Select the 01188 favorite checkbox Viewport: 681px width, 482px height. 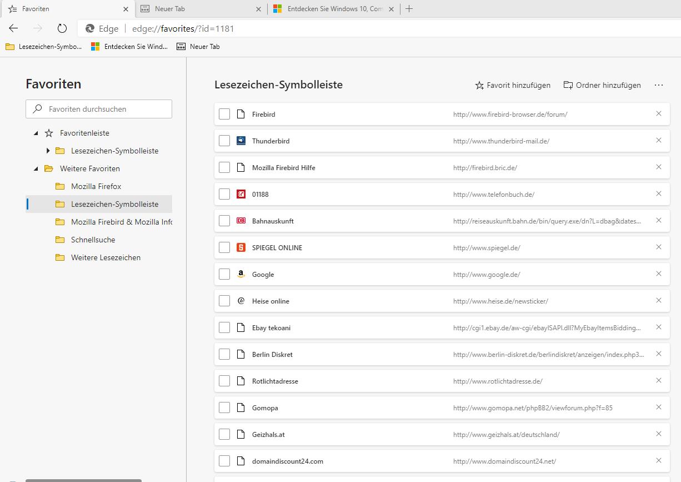coord(224,194)
